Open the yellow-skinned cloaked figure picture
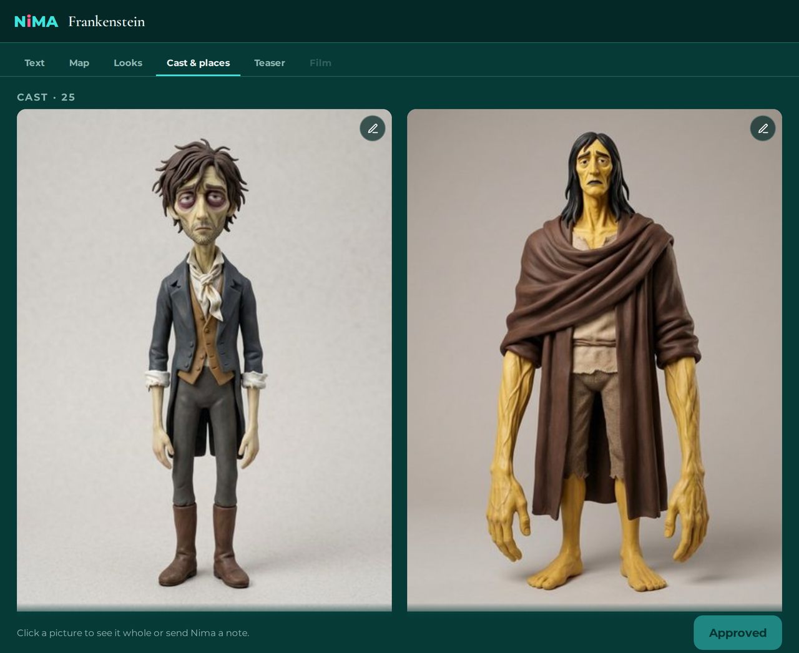 point(594,360)
